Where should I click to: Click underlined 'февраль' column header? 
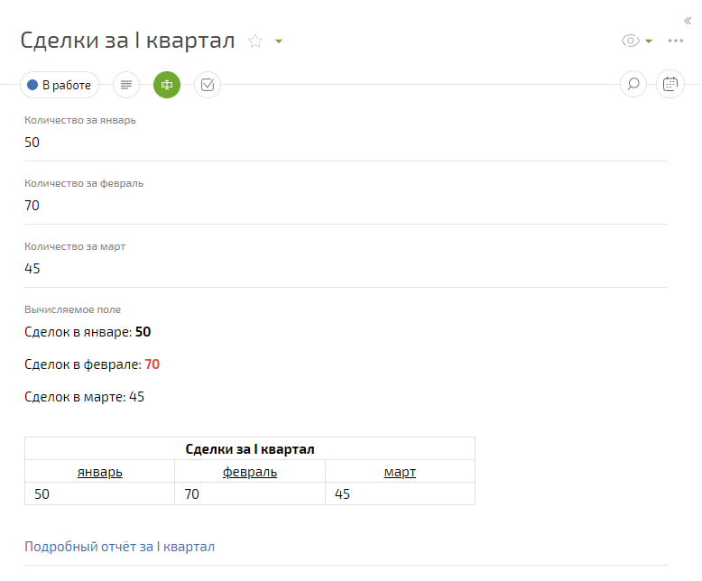tap(250, 472)
